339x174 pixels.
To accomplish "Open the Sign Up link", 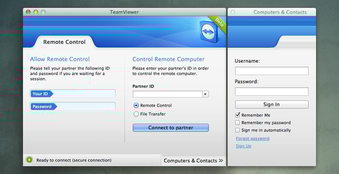I will pos(243,146).
